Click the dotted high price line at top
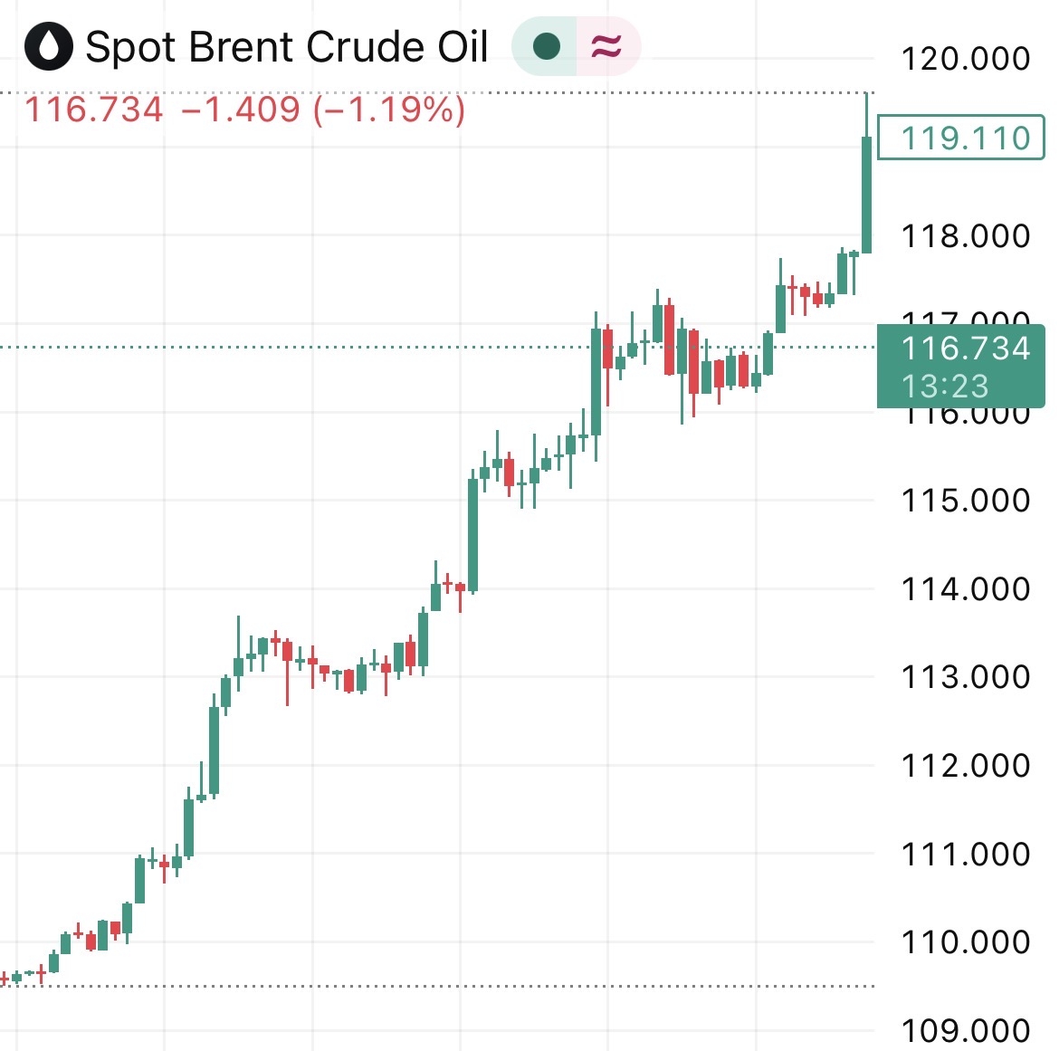Viewport: 1059px width, 1051px height. pyautogui.click(x=437, y=92)
